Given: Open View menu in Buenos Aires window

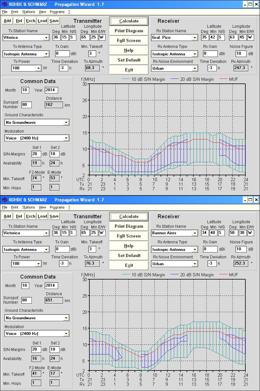Looking at the screenshot, I should [x=42, y=207].
